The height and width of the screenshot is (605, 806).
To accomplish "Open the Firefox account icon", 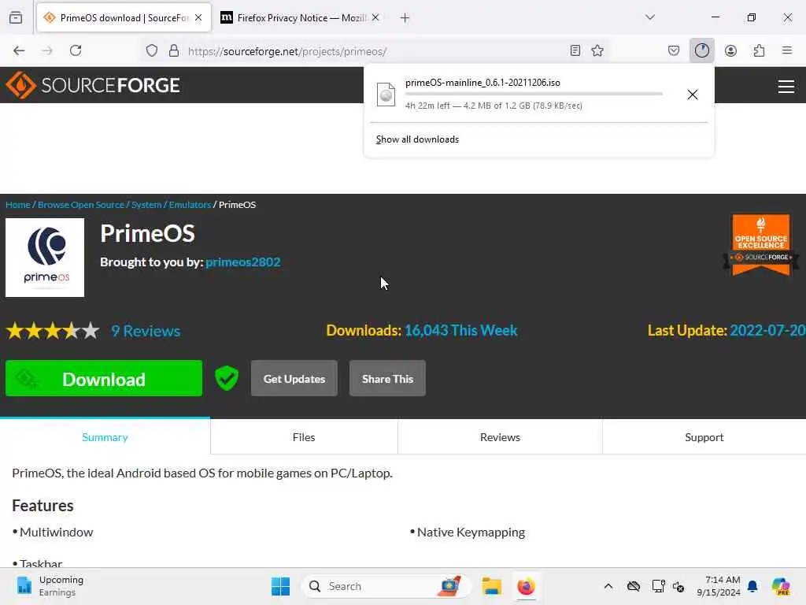I will pos(730,50).
